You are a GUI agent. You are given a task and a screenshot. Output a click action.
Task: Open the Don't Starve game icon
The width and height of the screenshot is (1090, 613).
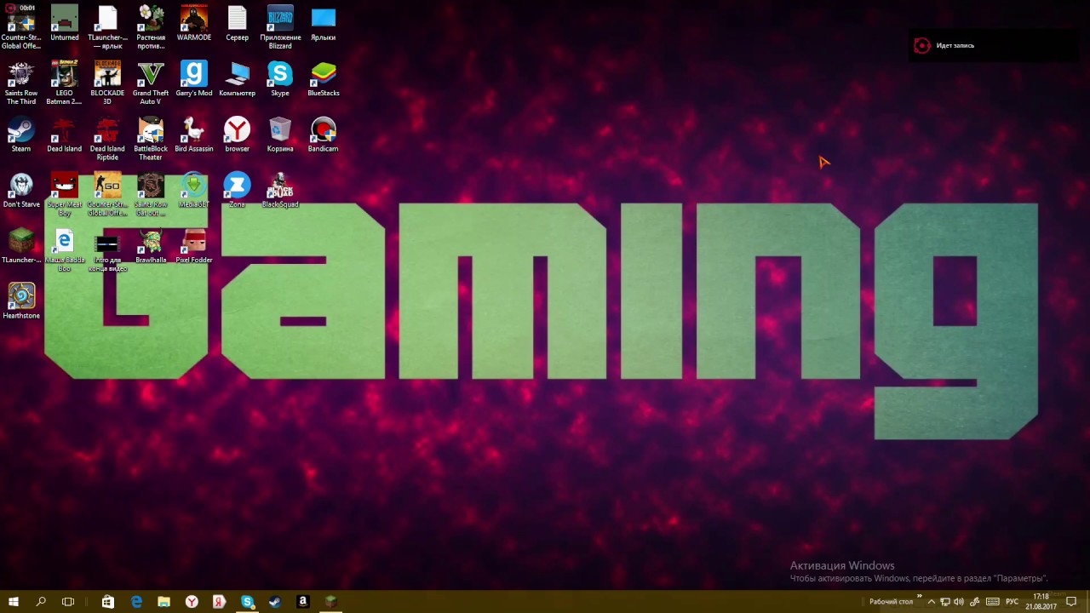click(x=21, y=190)
